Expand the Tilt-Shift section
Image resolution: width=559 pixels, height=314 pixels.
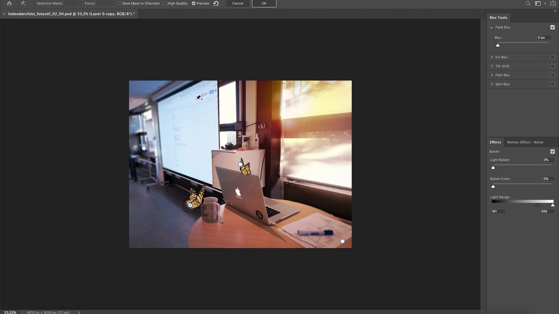pos(491,66)
